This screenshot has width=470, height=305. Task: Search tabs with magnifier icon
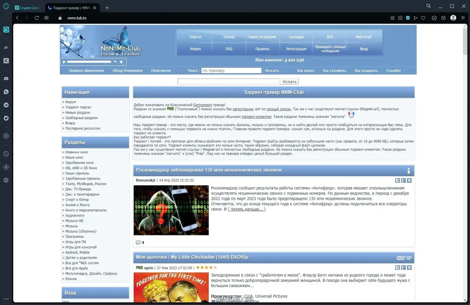[429, 6]
